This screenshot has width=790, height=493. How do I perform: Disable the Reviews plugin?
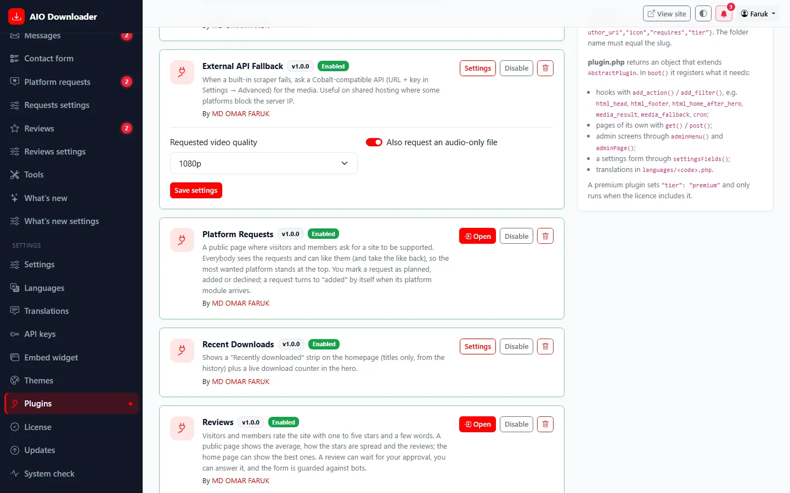pyautogui.click(x=516, y=424)
